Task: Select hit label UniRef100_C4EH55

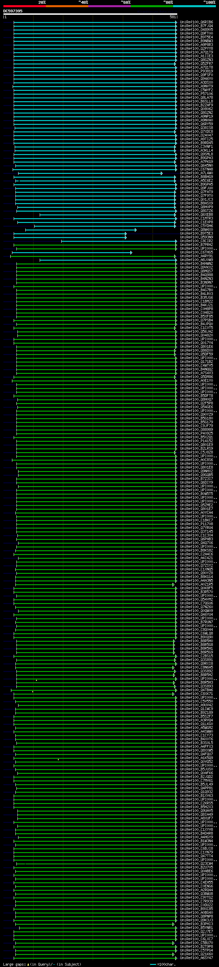Action: click(x=196, y=883)
